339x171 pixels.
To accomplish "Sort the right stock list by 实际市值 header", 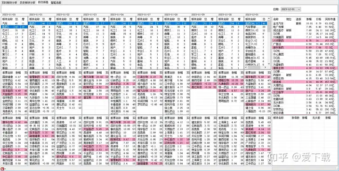I will [x=330, y=19].
